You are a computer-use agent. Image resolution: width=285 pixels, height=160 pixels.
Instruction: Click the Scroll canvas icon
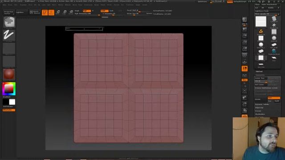click(x=244, y=29)
